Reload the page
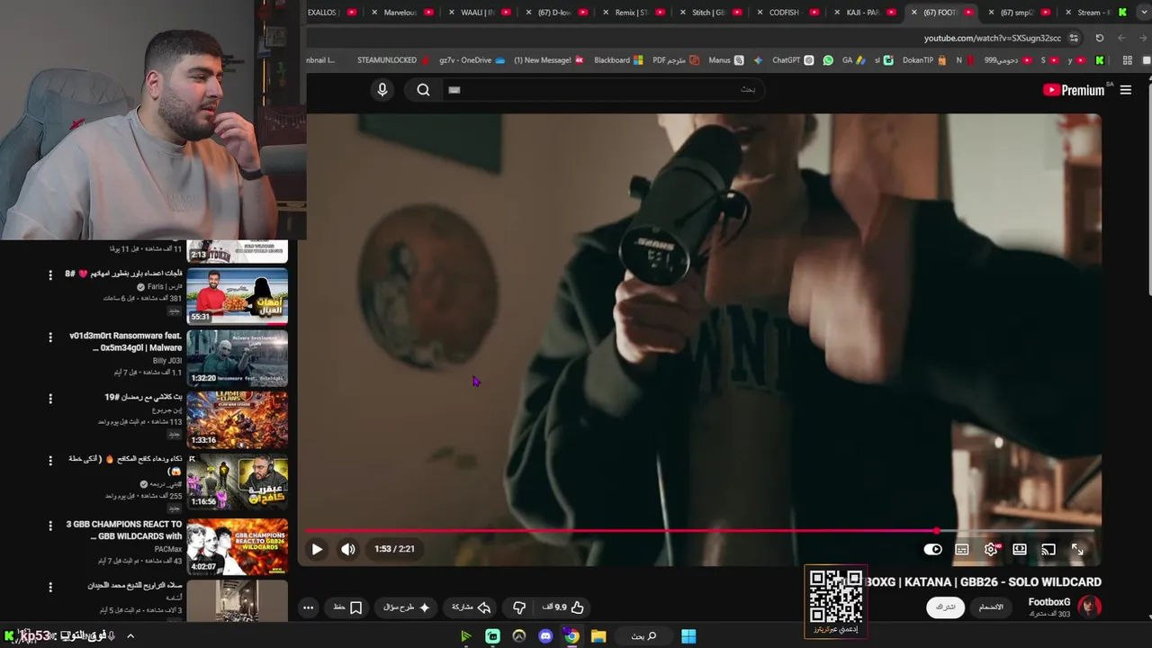The height and width of the screenshot is (648, 1152). pyautogui.click(x=1100, y=38)
